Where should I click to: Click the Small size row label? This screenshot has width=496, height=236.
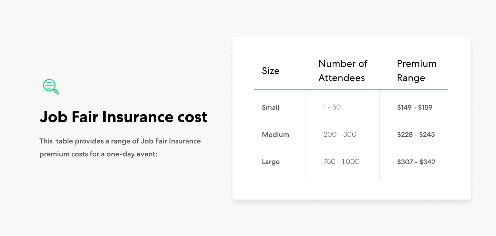(x=271, y=107)
